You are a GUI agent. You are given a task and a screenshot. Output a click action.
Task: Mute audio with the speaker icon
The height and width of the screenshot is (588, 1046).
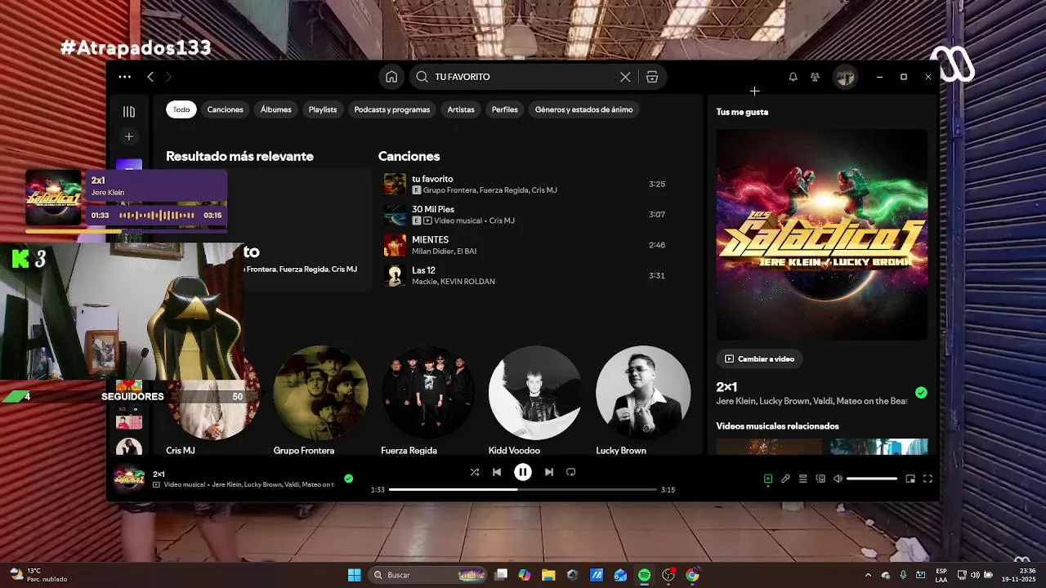click(x=838, y=479)
